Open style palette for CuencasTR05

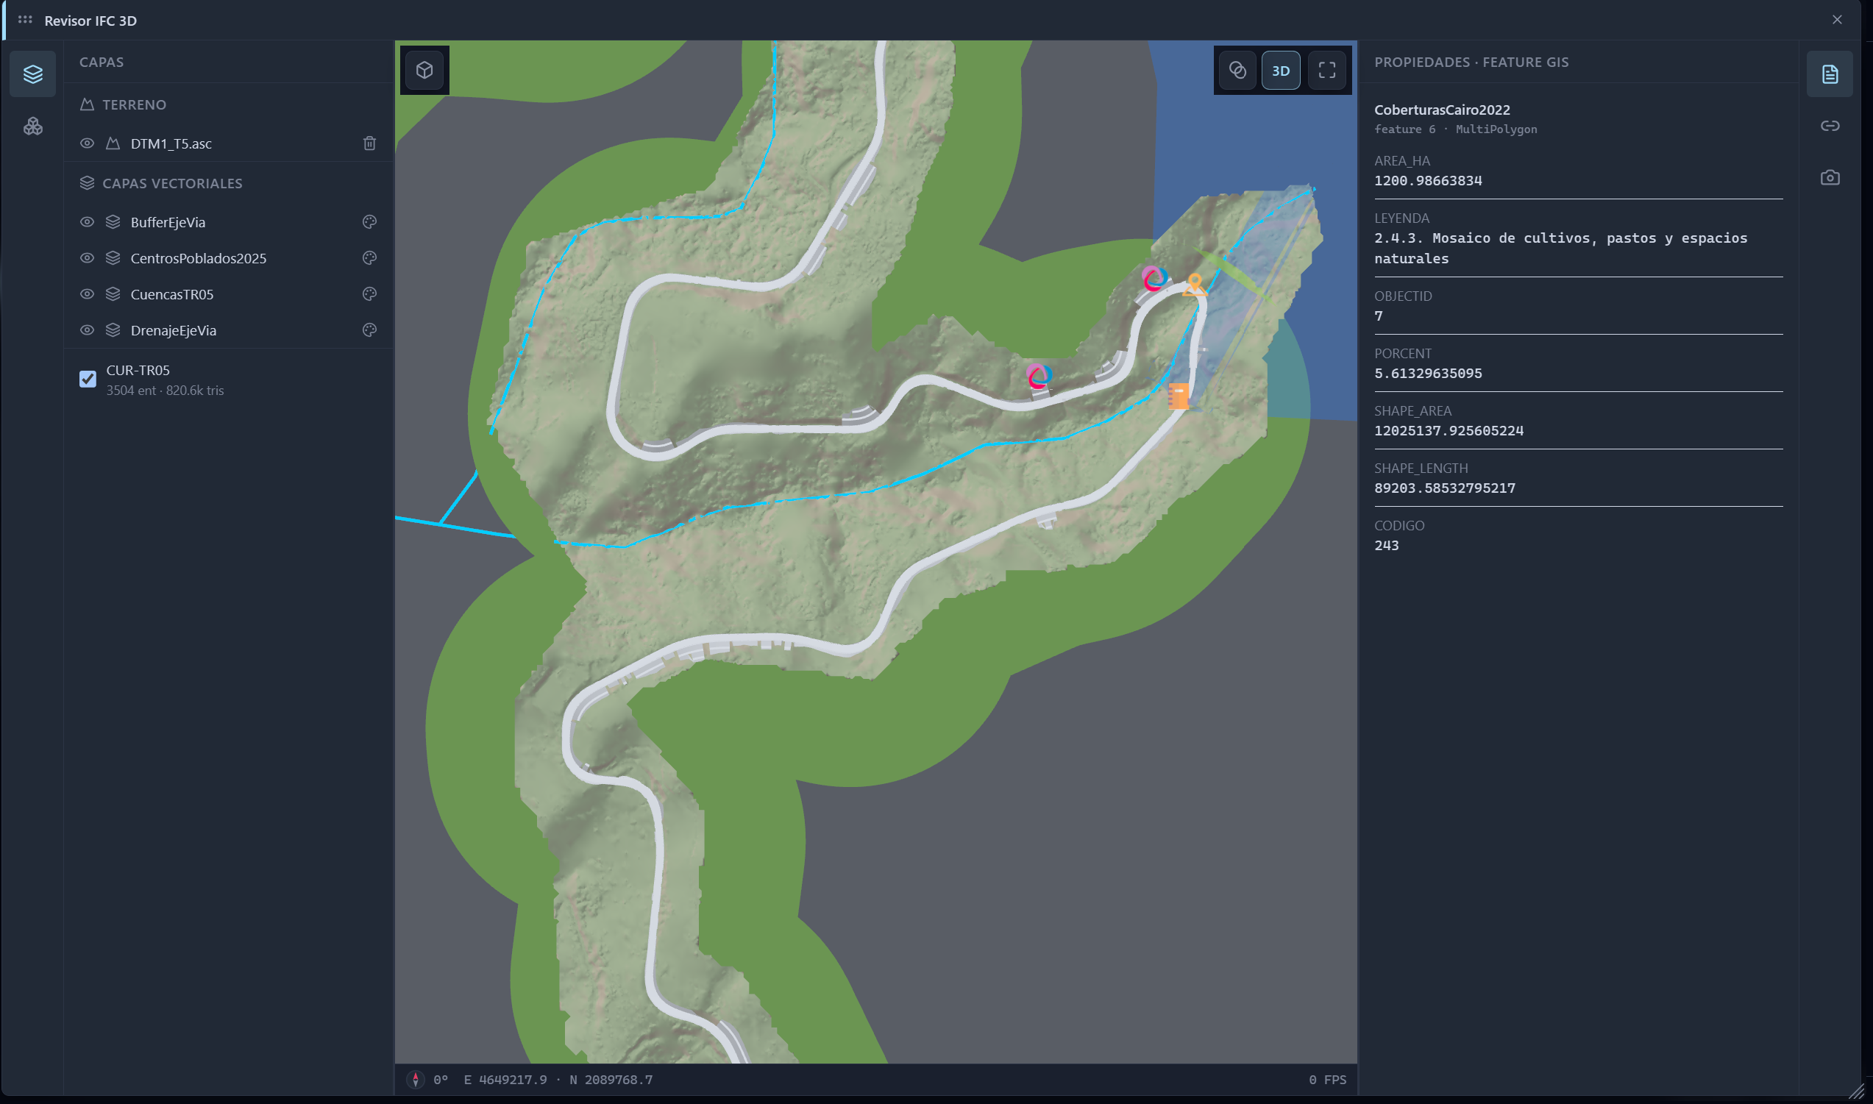point(370,294)
